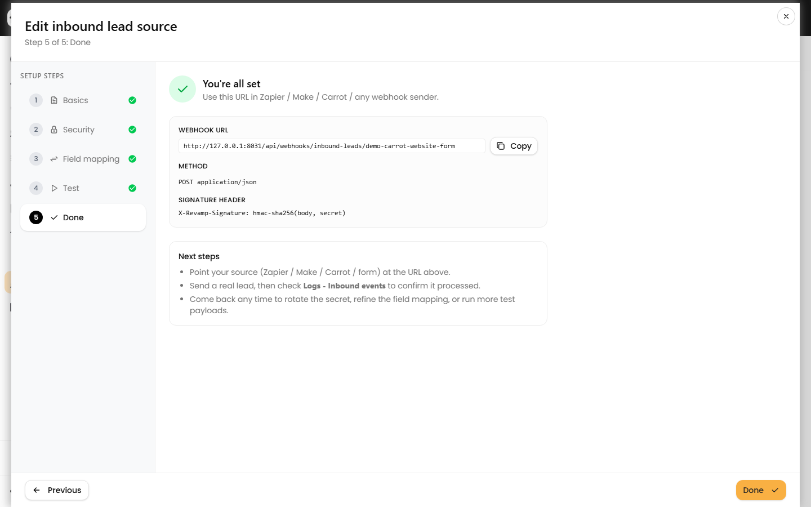Viewport: 811px width, 507px height.
Task: Click the X-Revamp-Signature header value
Action: tap(262, 213)
